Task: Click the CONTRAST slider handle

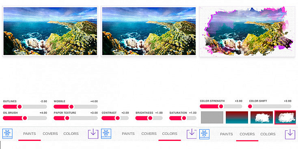Action: click(x=118, y=118)
